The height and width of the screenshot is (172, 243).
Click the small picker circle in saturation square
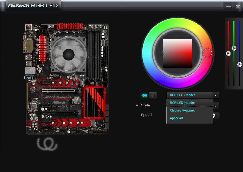tap(163, 53)
